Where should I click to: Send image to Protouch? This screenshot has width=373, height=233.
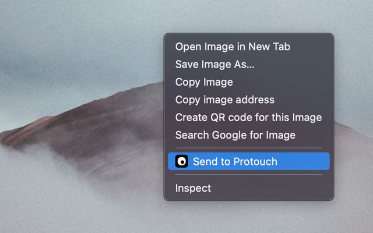(249, 161)
